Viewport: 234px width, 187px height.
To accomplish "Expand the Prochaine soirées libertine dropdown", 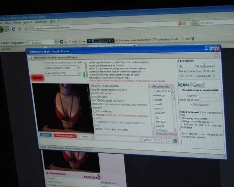I will 151,40.
